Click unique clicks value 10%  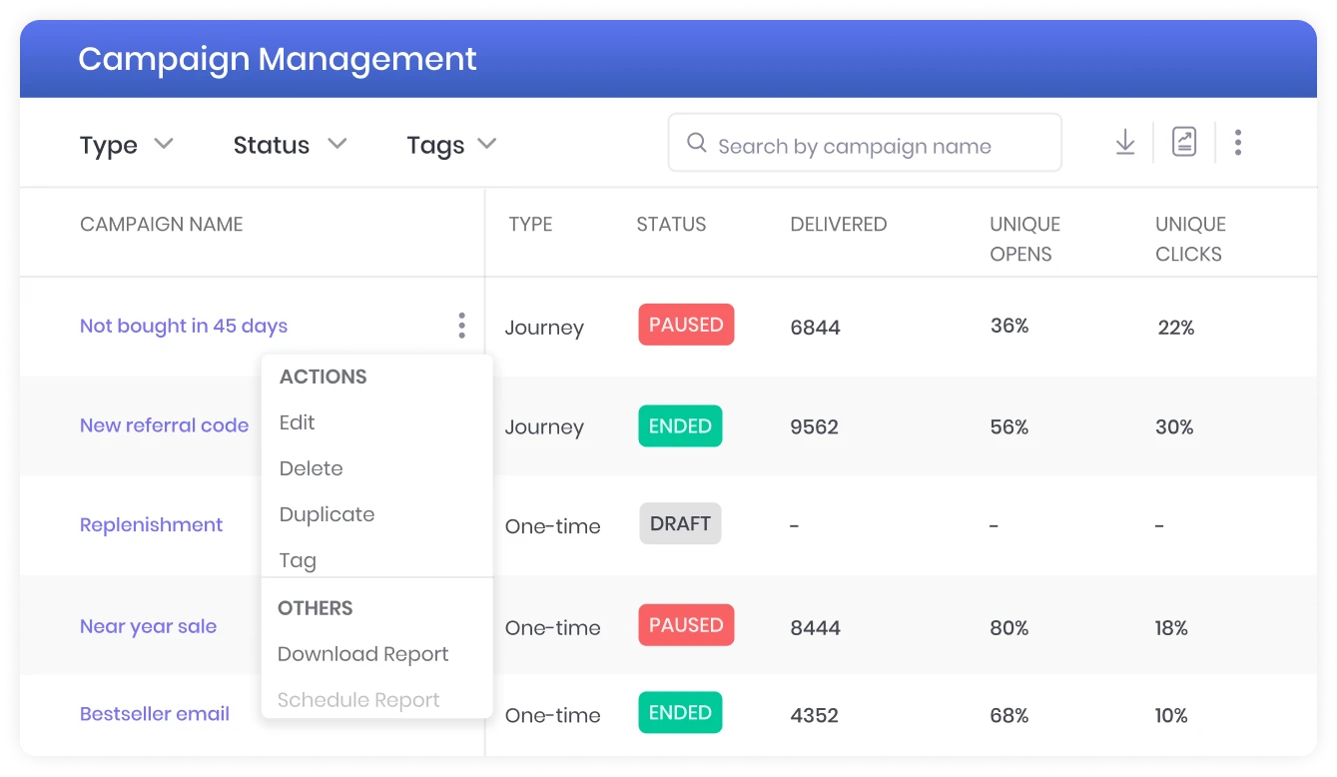coord(1171,716)
